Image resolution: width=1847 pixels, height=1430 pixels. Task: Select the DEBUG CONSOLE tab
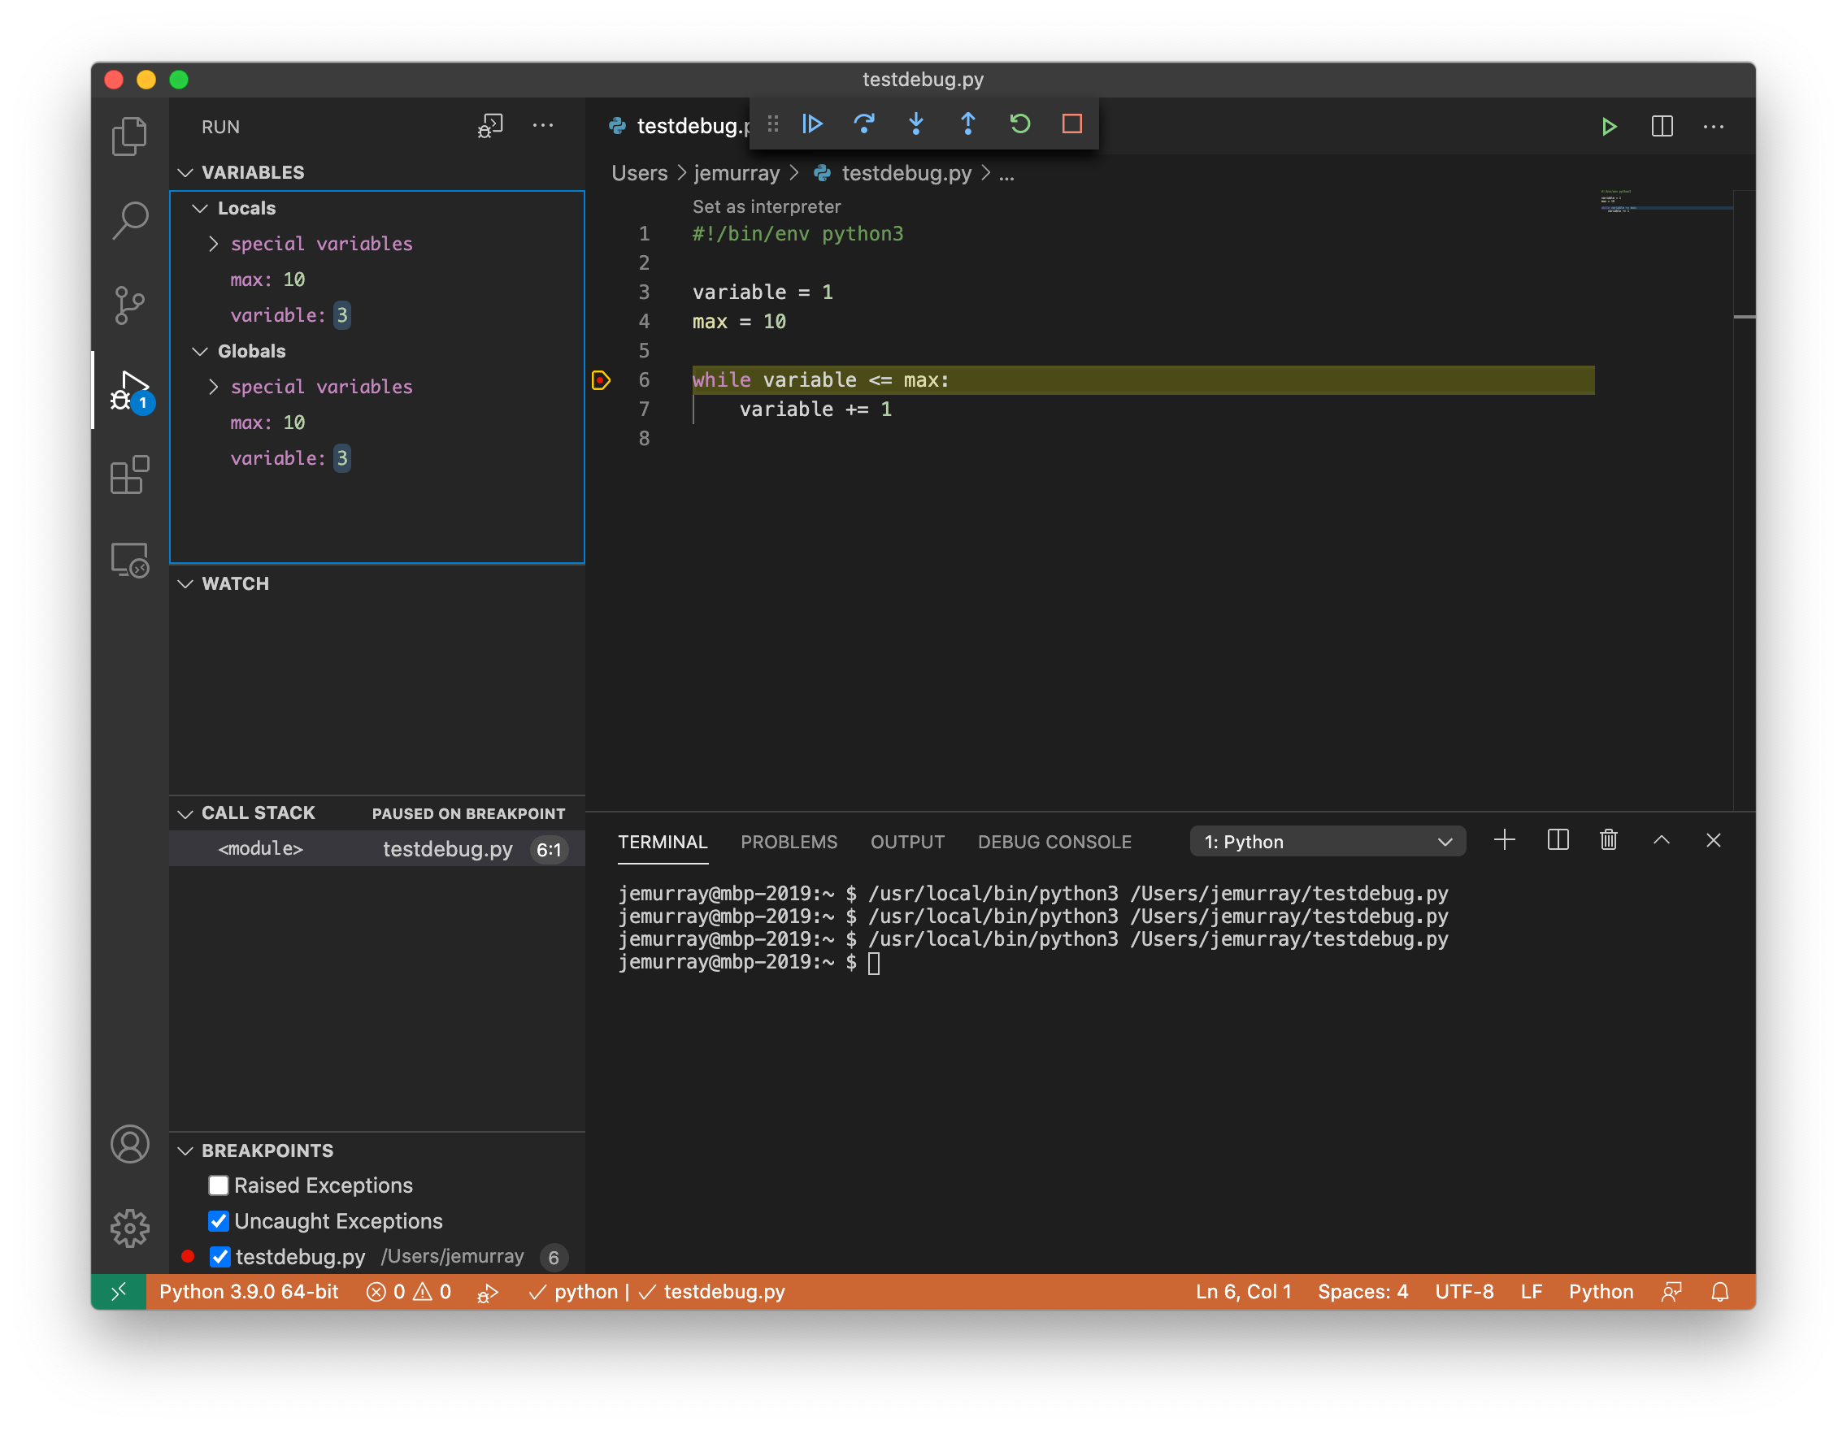click(x=1053, y=841)
